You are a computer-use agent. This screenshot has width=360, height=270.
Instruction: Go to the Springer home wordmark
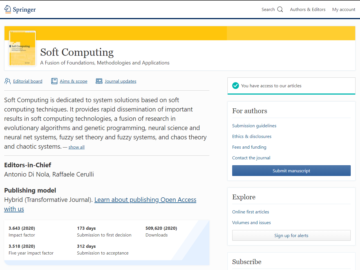[x=24, y=10]
